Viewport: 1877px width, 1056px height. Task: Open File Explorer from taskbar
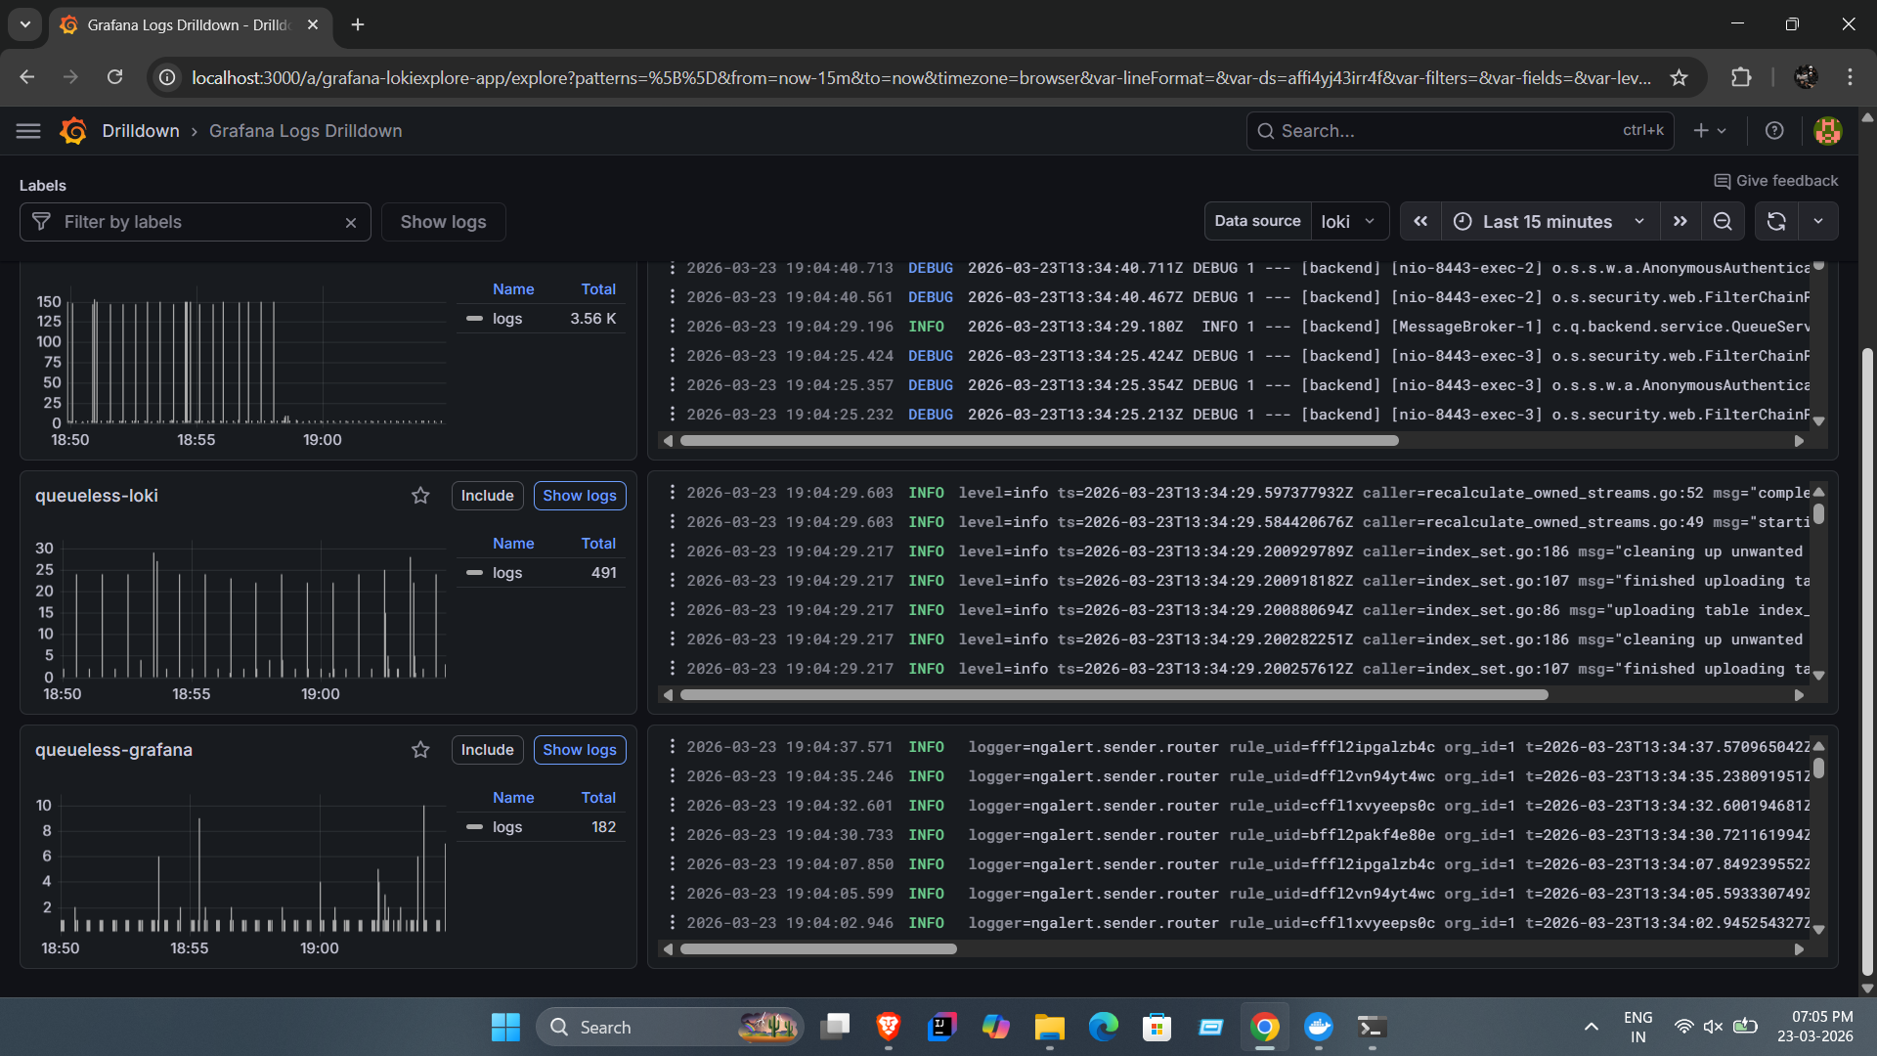tap(1049, 1027)
